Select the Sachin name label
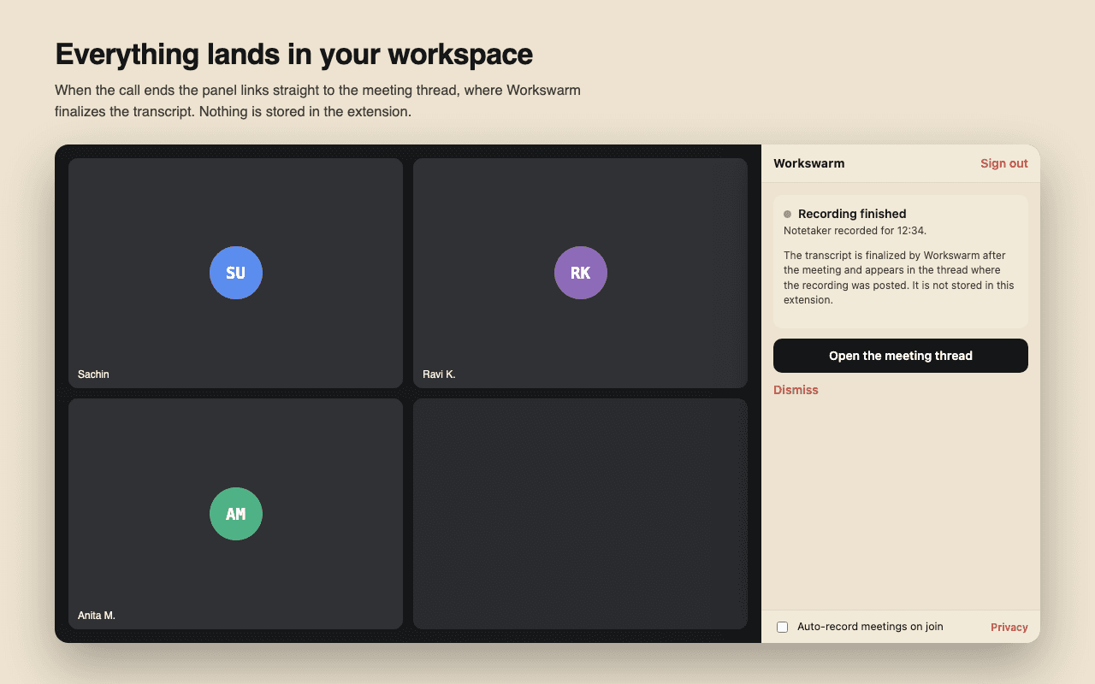 point(93,374)
